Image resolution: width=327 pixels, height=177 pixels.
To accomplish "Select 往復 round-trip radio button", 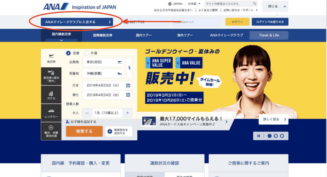I will pos(68,53).
